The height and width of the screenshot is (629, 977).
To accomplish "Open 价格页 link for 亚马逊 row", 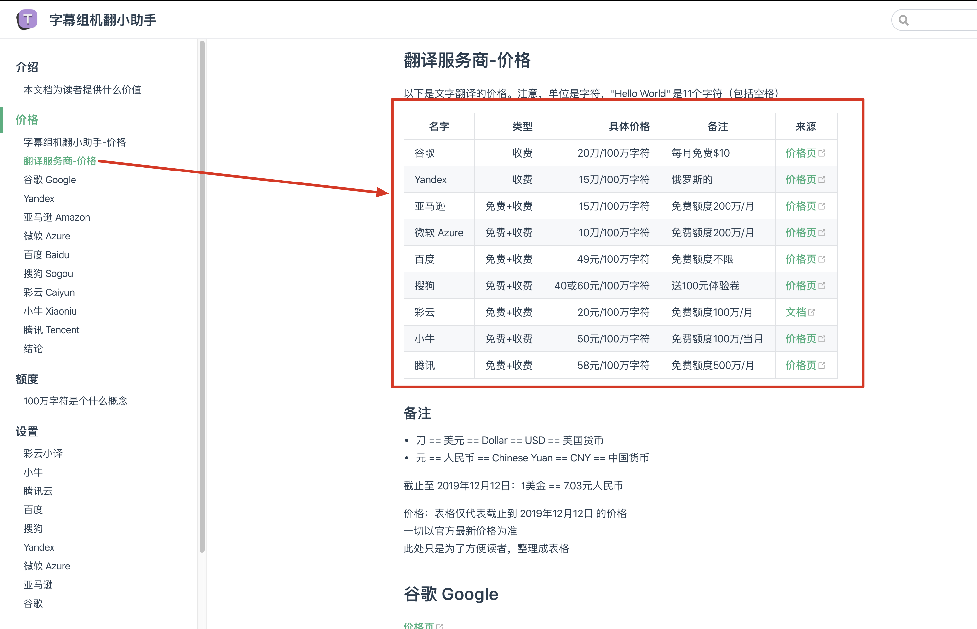I will tap(800, 206).
